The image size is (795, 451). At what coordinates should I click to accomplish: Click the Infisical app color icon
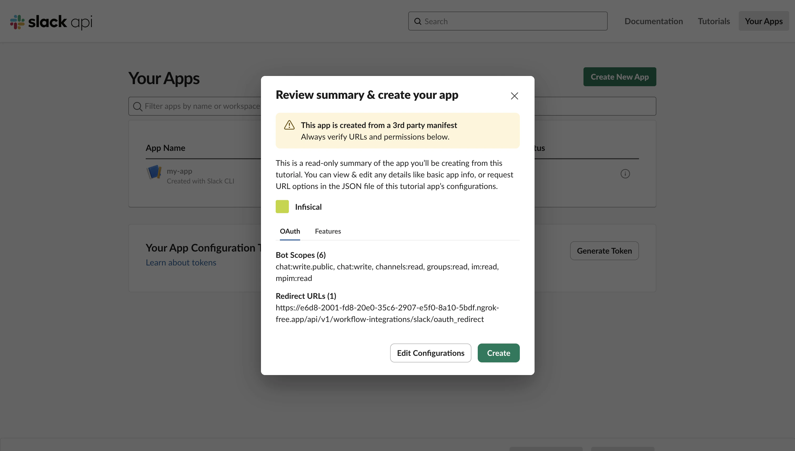282,207
